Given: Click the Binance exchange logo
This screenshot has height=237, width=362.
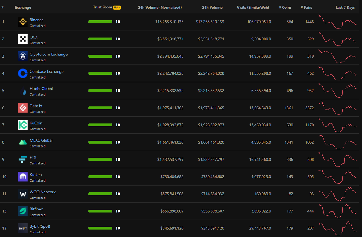Looking at the screenshot, I should [x=23, y=22].
